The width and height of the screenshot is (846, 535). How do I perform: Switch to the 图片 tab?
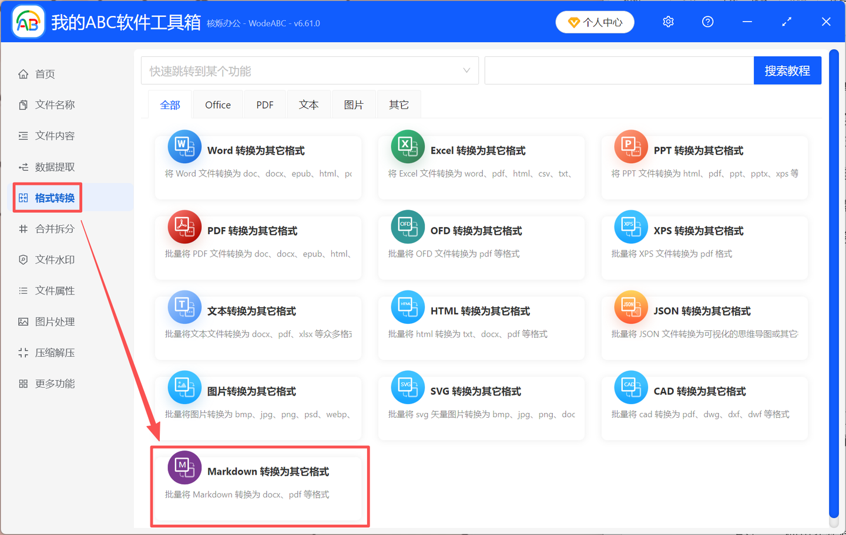(x=354, y=104)
